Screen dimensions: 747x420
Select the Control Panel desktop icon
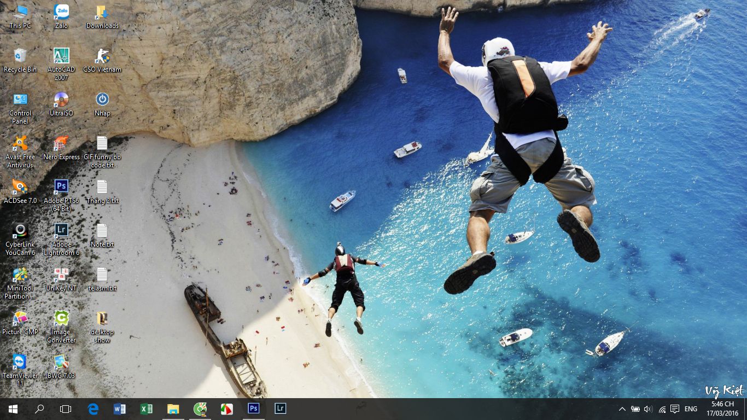(x=20, y=108)
